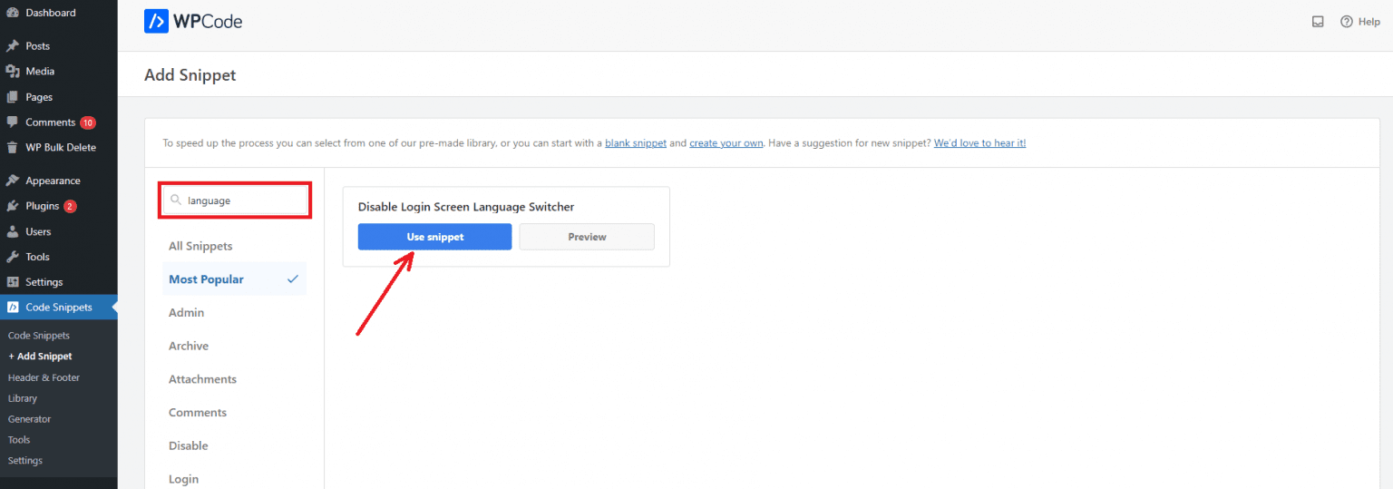Click the Users icon in sidebar
Viewport: 1393px width, 489px height.
[x=13, y=231]
